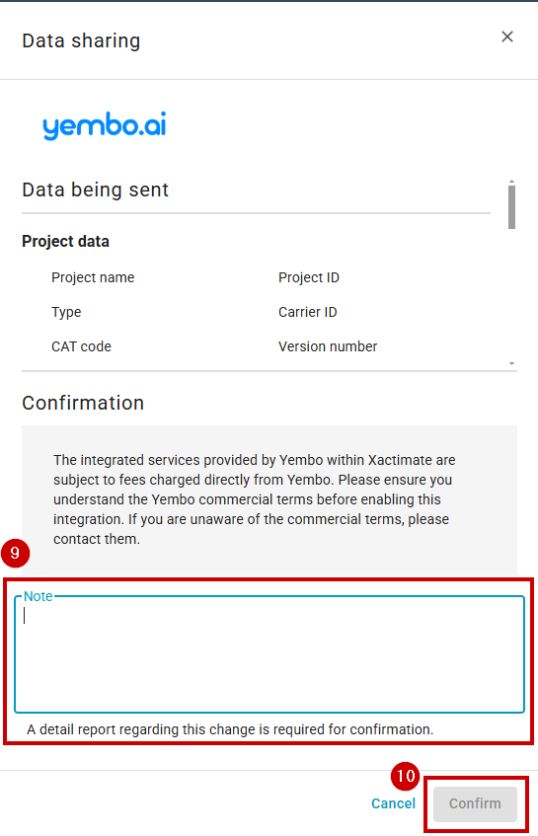Select the Project ID entry
The width and height of the screenshot is (538, 836).
pyautogui.click(x=309, y=277)
